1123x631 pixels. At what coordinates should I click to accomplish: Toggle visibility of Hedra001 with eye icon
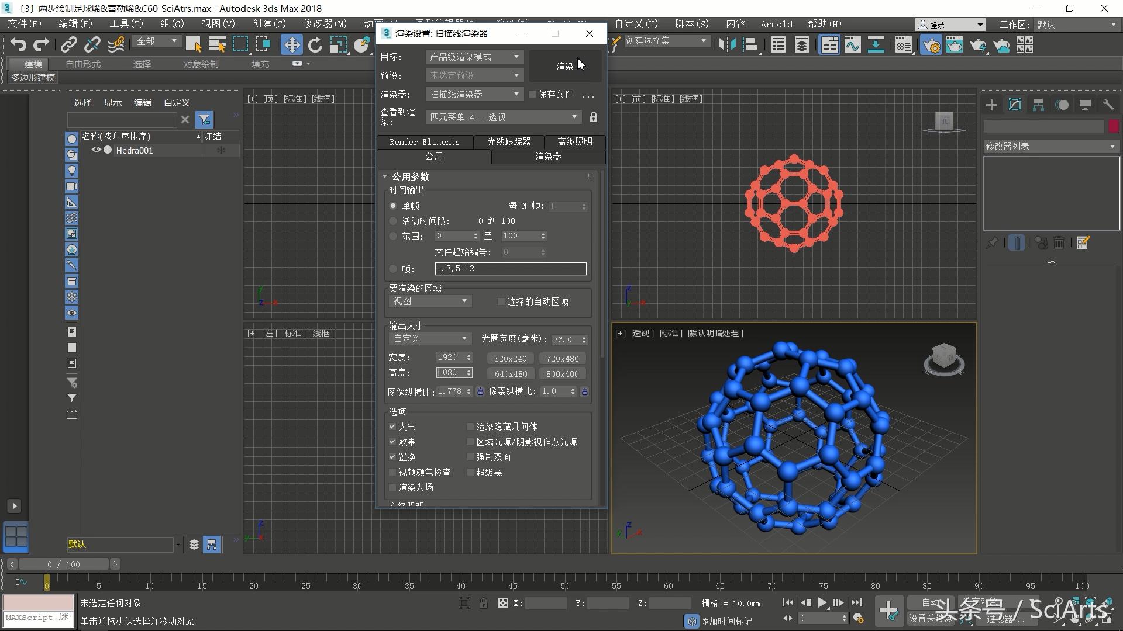(x=96, y=150)
